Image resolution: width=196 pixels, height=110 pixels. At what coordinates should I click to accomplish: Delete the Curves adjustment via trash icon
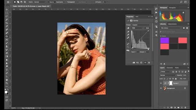(149, 63)
